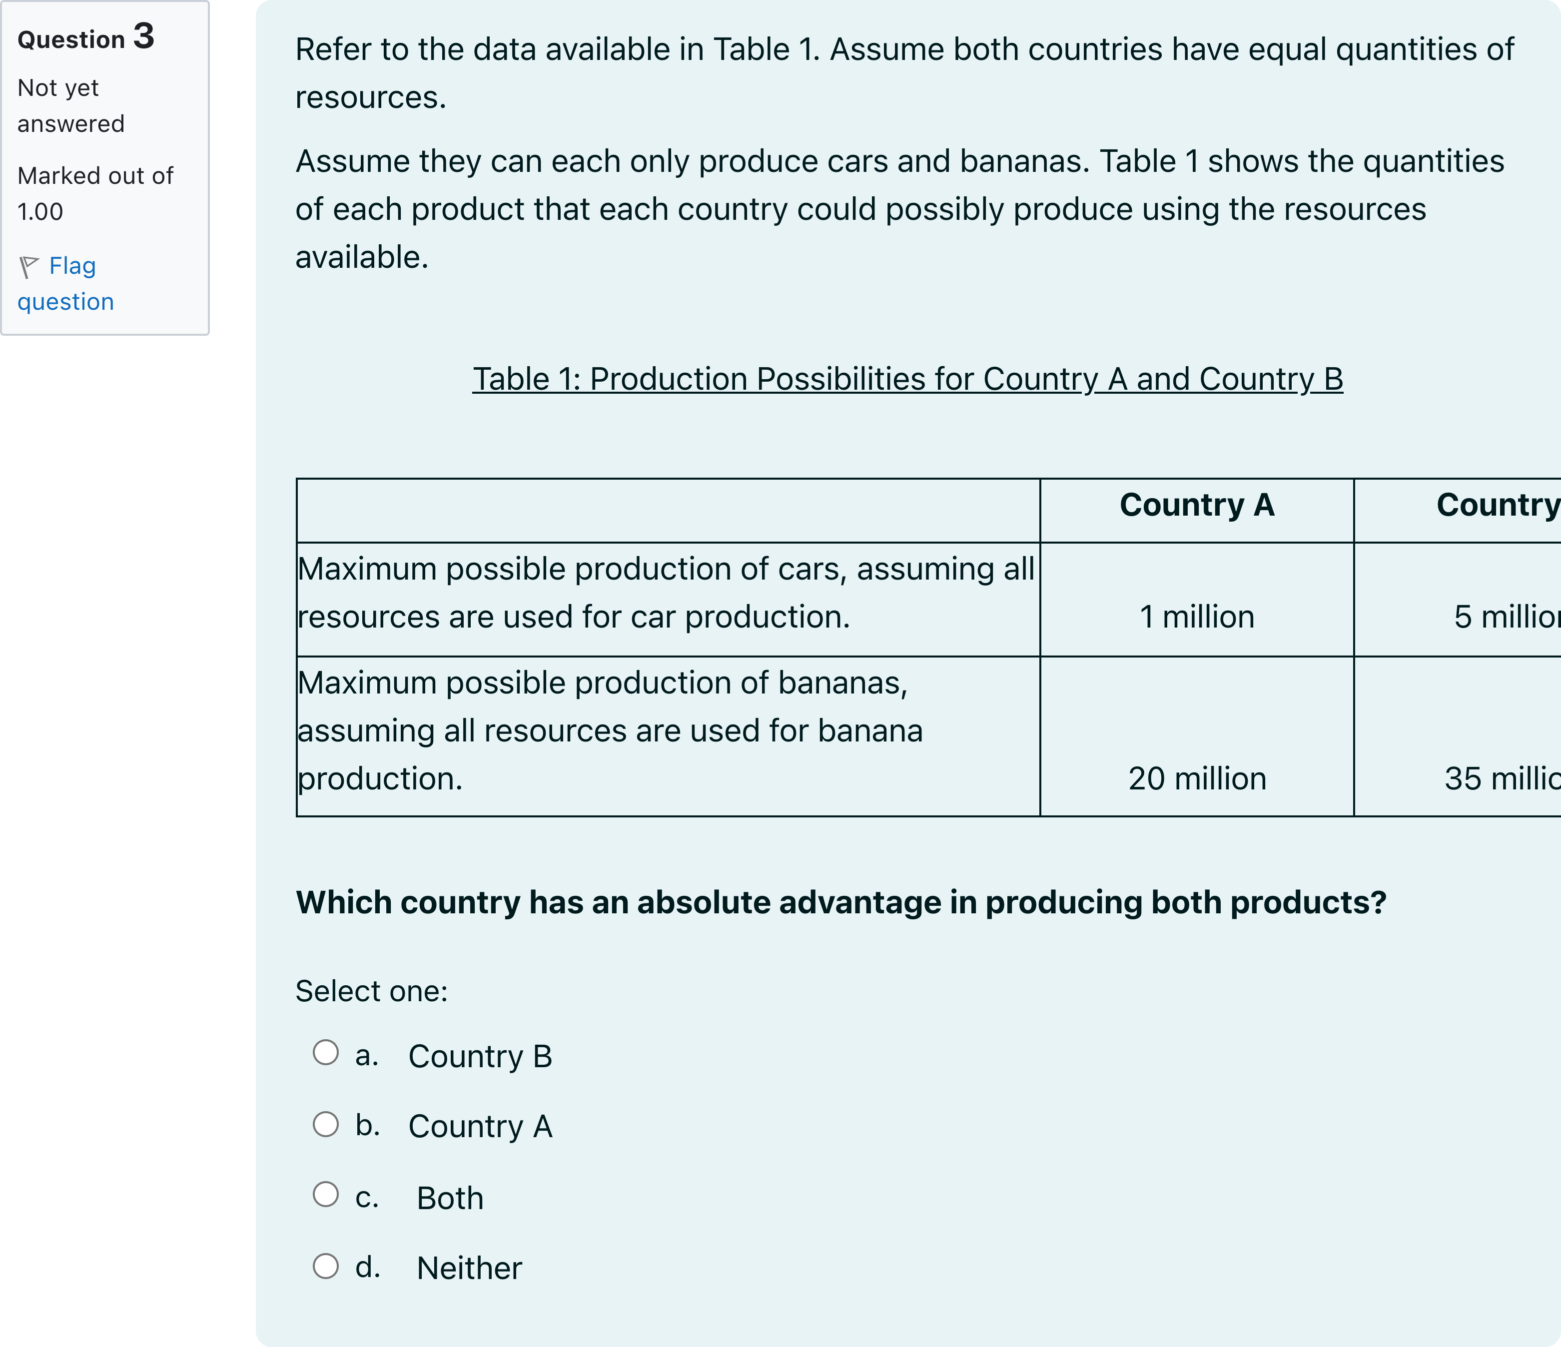Click the maximum car production row label

coord(667,593)
